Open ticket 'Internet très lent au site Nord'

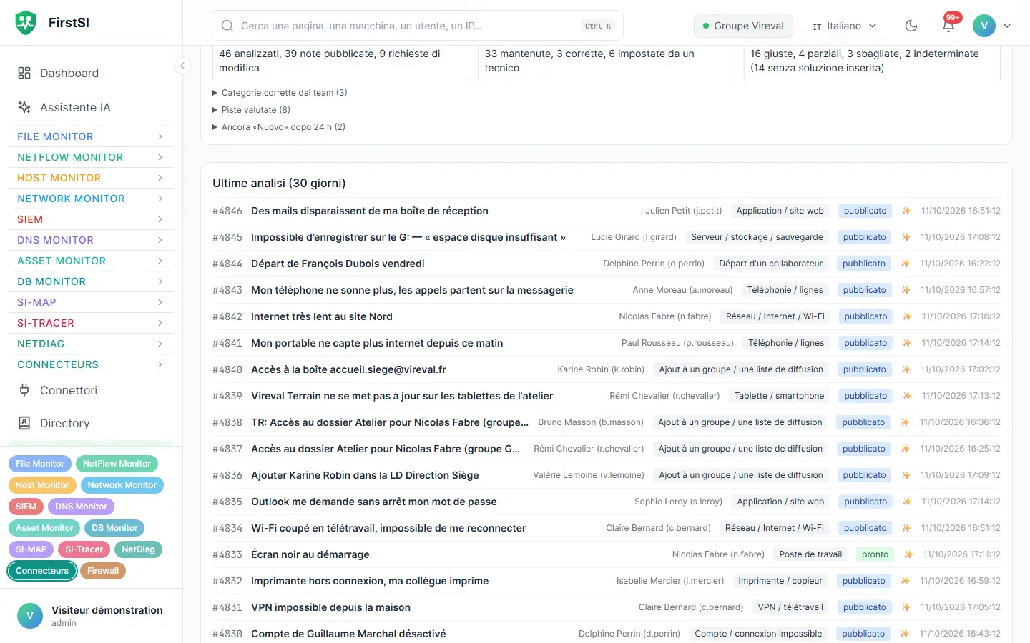(x=322, y=316)
